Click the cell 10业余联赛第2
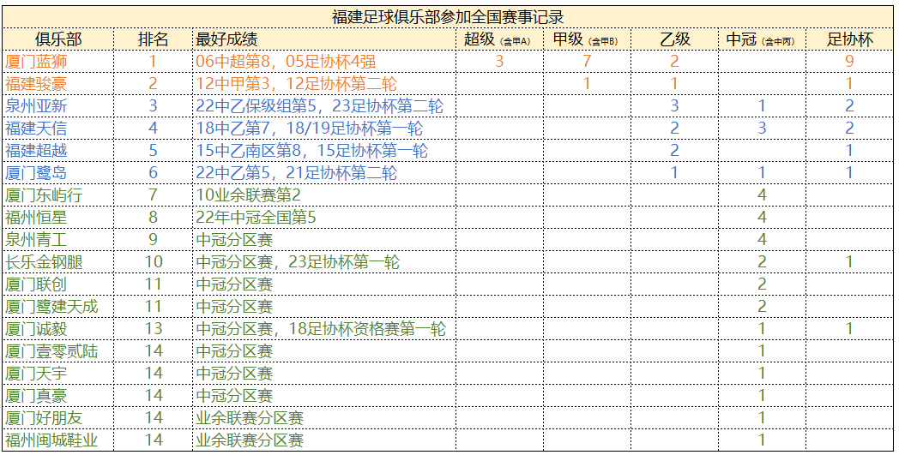Image resolution: width=899 pixels, height=455 pixels. click(324, 195)
